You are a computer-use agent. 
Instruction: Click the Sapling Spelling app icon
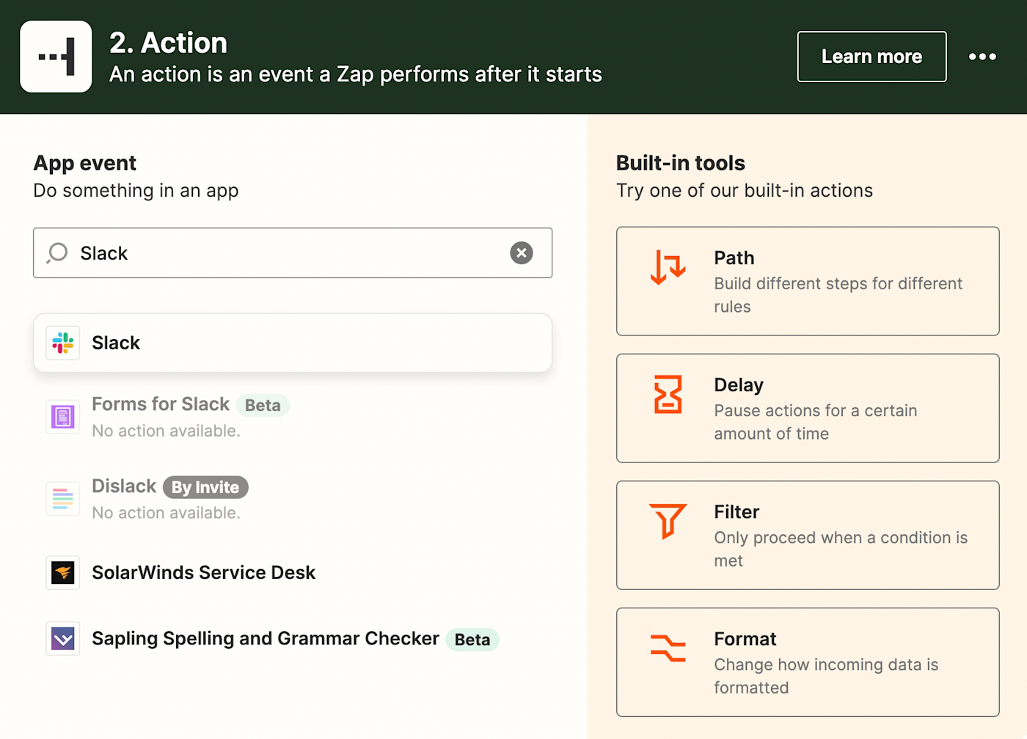63,639
